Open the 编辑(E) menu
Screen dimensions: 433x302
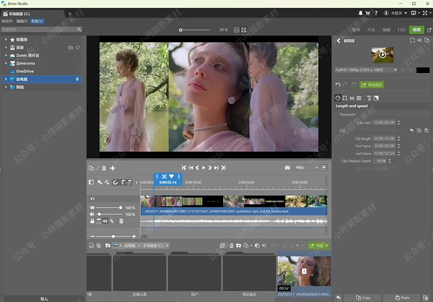click(x=22, y=21)
